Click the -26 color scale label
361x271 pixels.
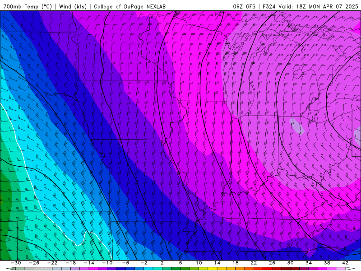pyautogui.click(x=34, y=263)
